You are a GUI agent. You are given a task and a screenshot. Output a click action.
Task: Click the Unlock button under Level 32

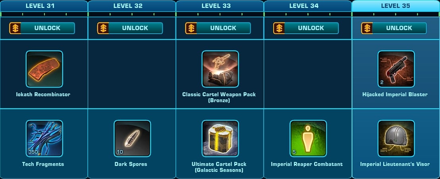pyautogui.click(x=130, y=28)
